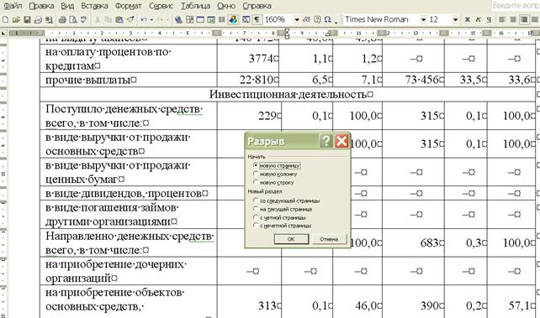Create a new blank document
This screenshot has width=540, height=318.
click(x=5, y=20)
